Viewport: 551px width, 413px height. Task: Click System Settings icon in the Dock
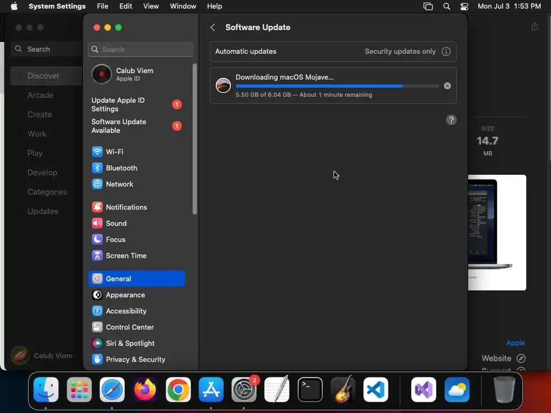(x=244, y=389)
